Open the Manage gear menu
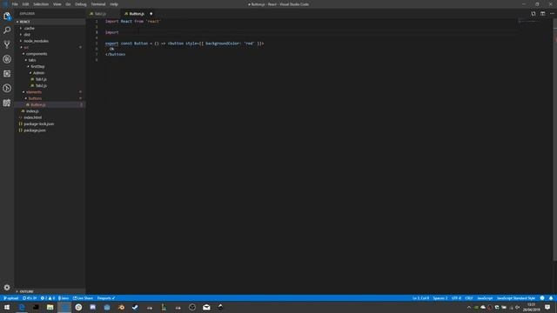557x313 pixels. (7, 287)
